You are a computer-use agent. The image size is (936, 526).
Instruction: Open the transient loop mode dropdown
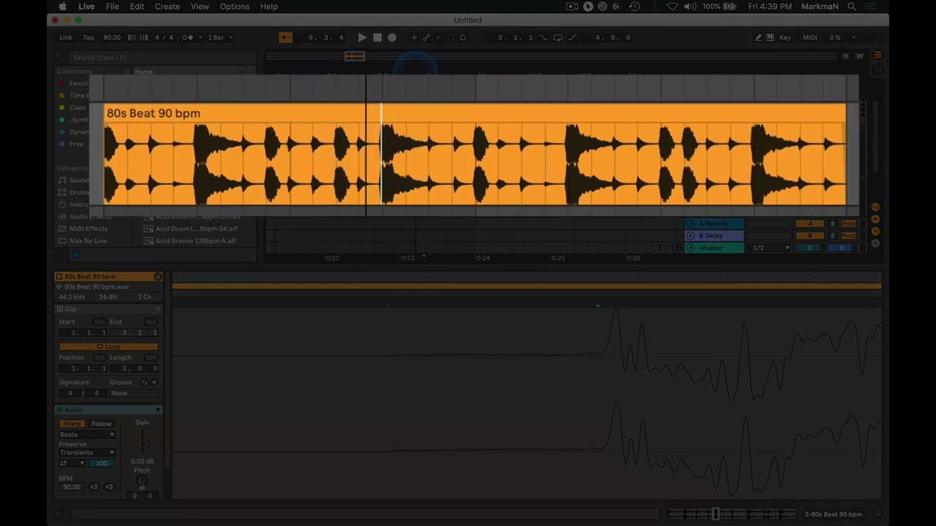[72, 463]
